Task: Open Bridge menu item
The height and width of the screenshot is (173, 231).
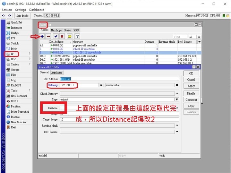Action: point(15,33)
